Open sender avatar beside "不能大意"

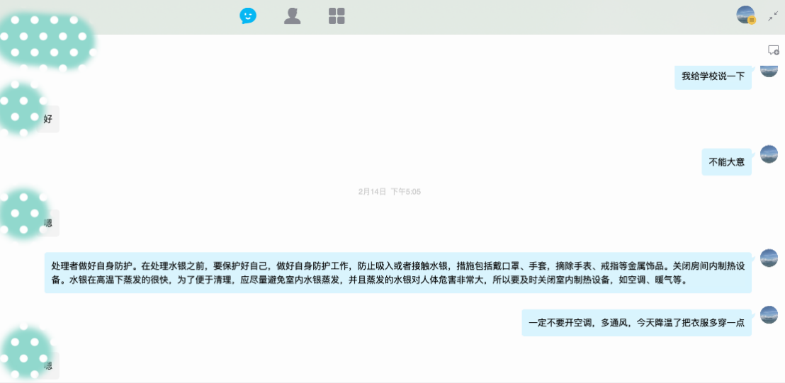[x=769, y=154]
